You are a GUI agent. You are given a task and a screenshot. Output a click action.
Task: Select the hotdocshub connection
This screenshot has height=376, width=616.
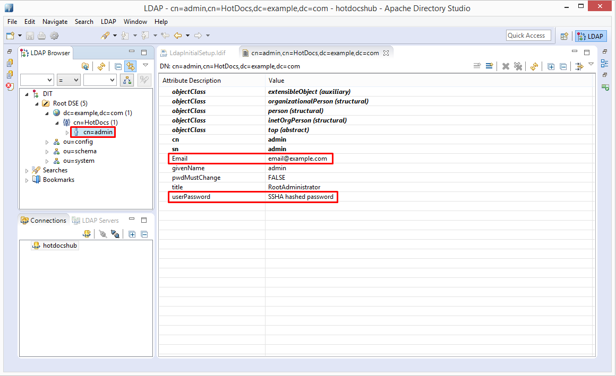click(x=59, y=246)
